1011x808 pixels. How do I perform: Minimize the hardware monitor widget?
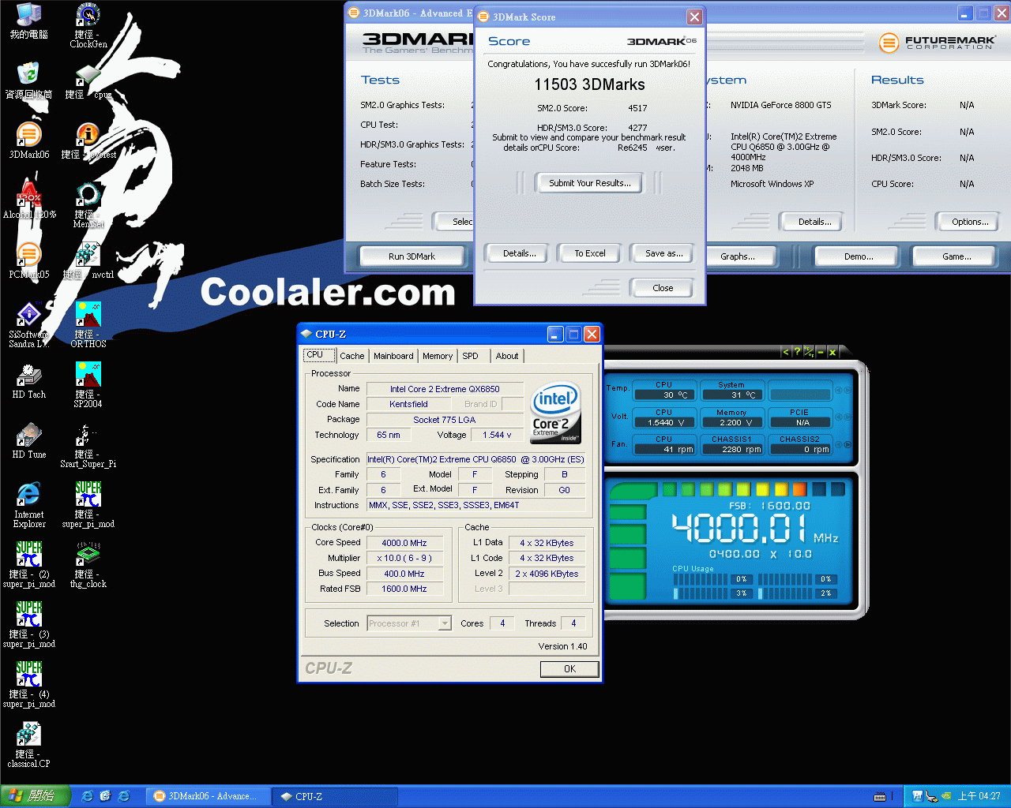tap(821, 352)
